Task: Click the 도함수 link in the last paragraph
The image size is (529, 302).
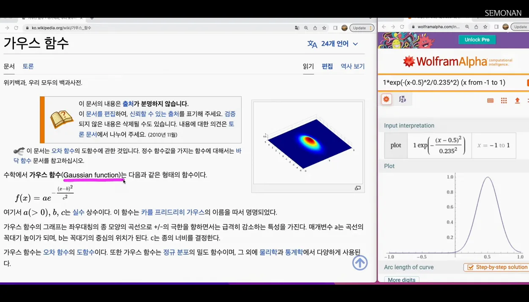Action: [x=85, y=252]
